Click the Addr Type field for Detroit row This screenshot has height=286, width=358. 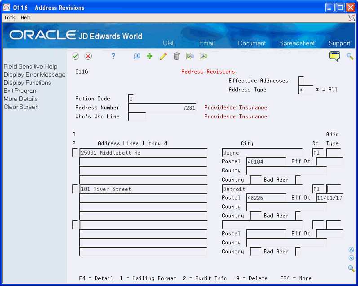click(x=334, y=189)
